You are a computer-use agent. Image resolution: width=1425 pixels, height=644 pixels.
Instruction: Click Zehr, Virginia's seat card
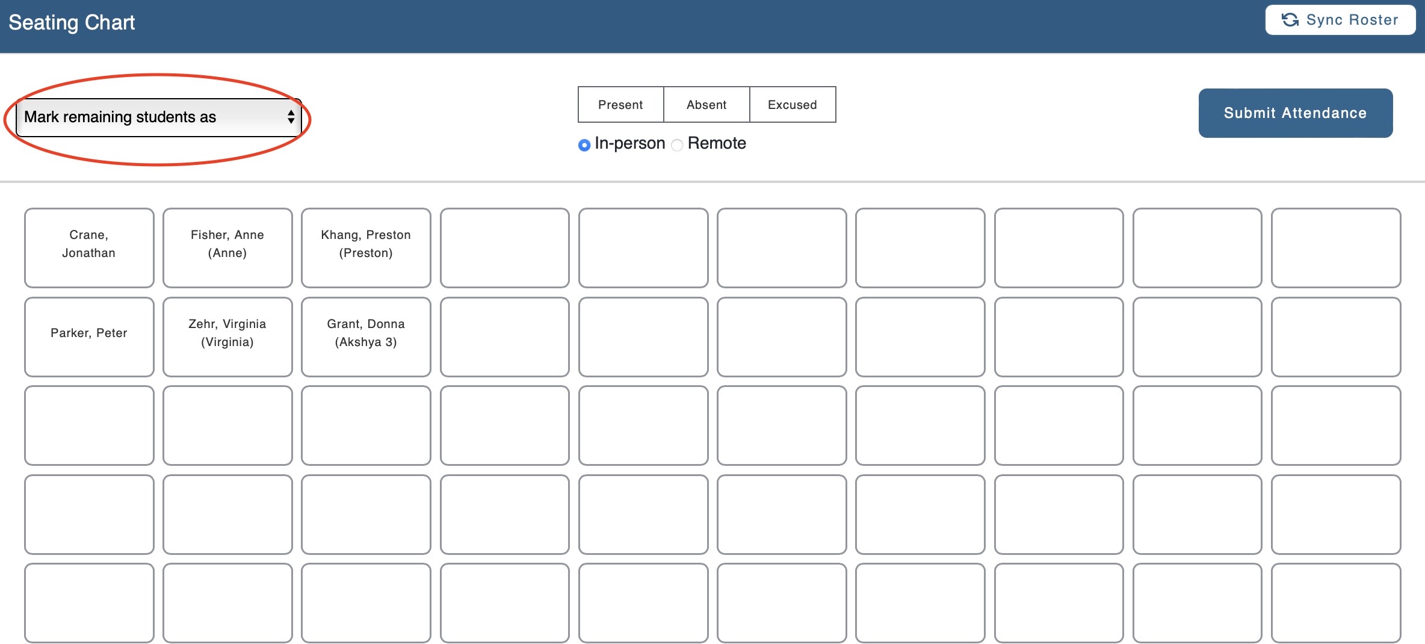point(227,336)
